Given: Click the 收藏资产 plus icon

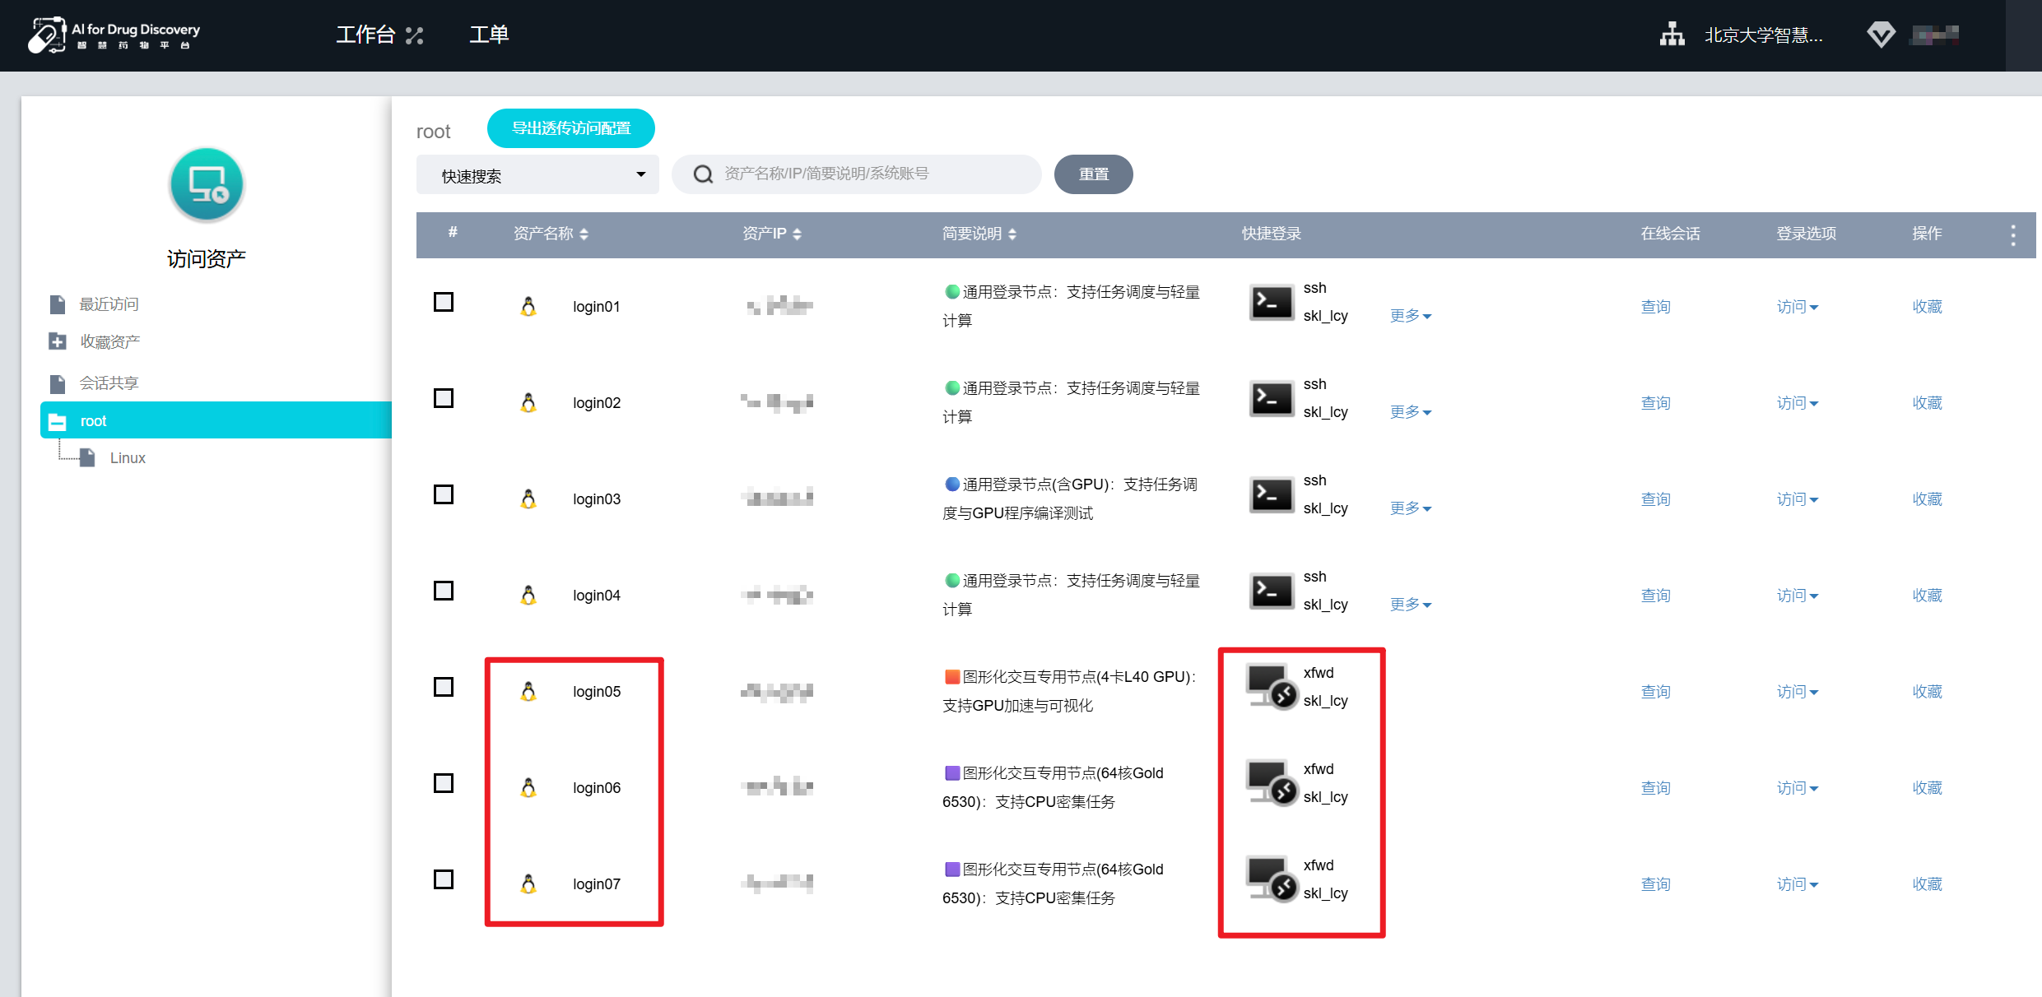Looking at the screenshot, I should (x=57, y=341).
